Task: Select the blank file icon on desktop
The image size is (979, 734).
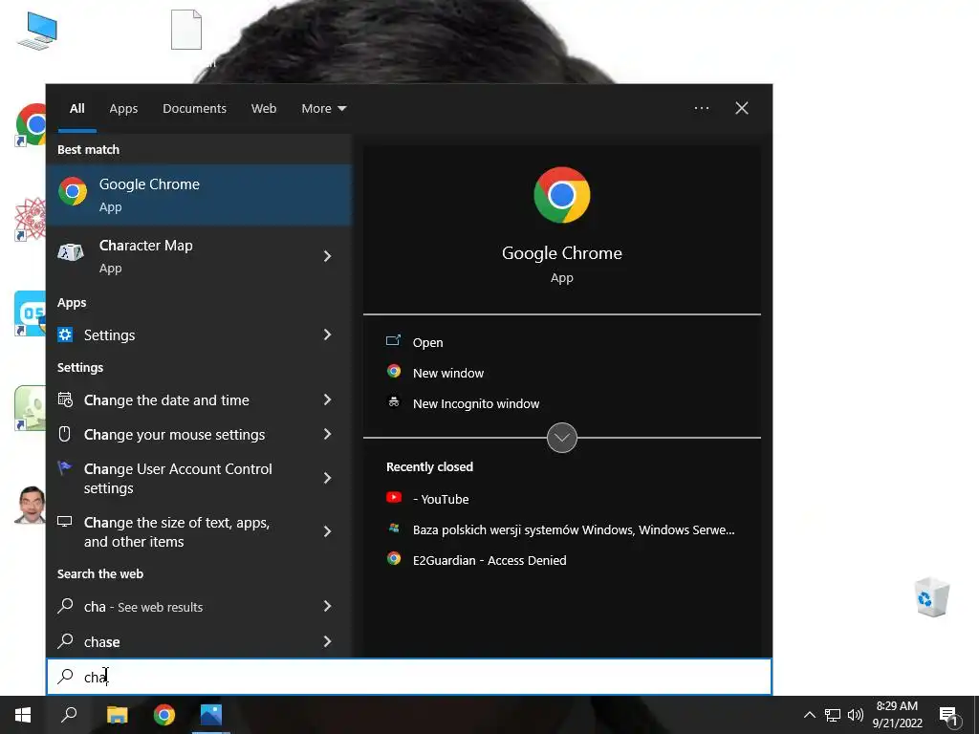Action: pos(186,30)
